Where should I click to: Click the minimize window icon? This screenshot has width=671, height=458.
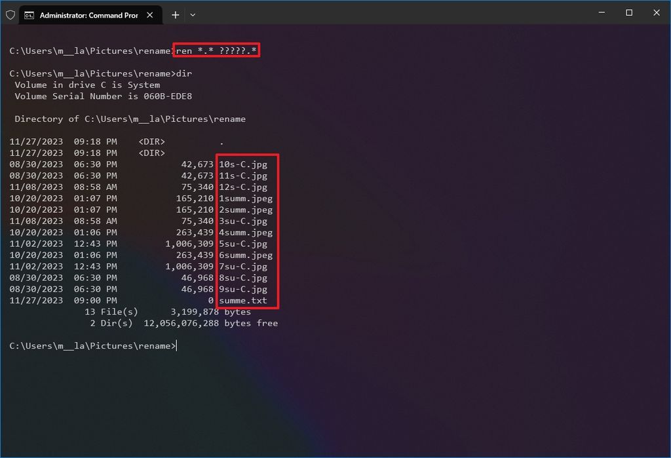pyautogui.click(x=601, y=12)
